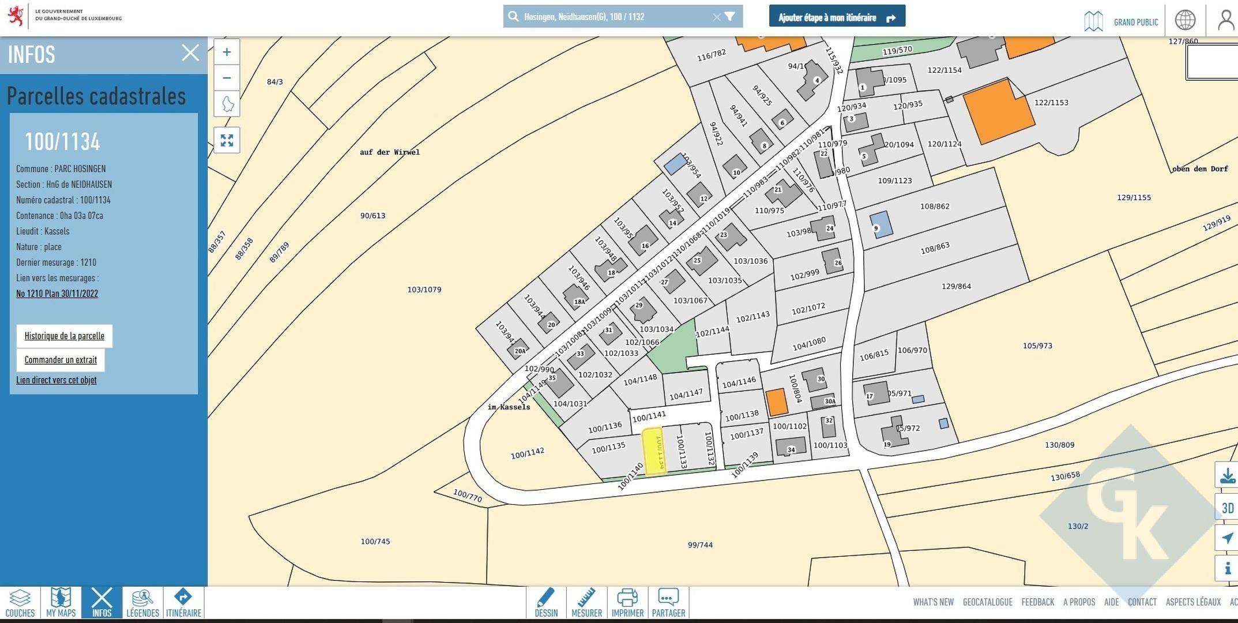The image size is (1238, 623).
Task: Open the map info button
Action: [1227, 569]
